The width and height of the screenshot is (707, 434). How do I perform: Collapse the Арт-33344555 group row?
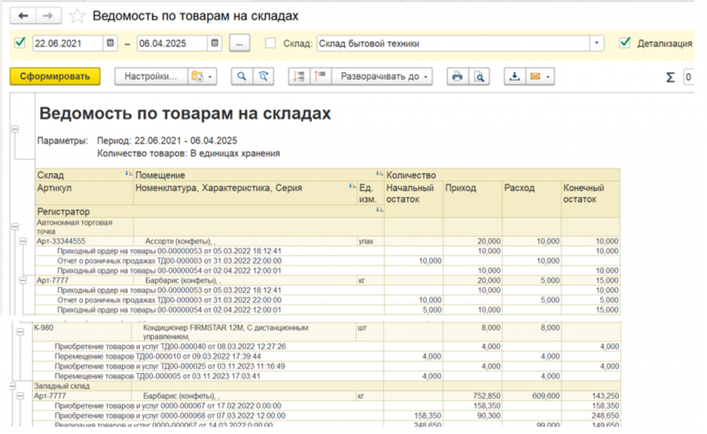[x=23, y=241]
